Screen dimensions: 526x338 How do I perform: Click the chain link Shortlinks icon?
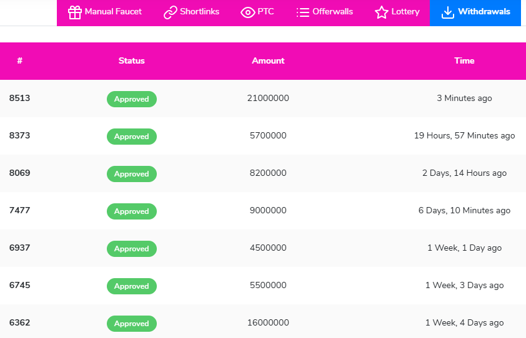pyautogui.click(x=171, y=12)
